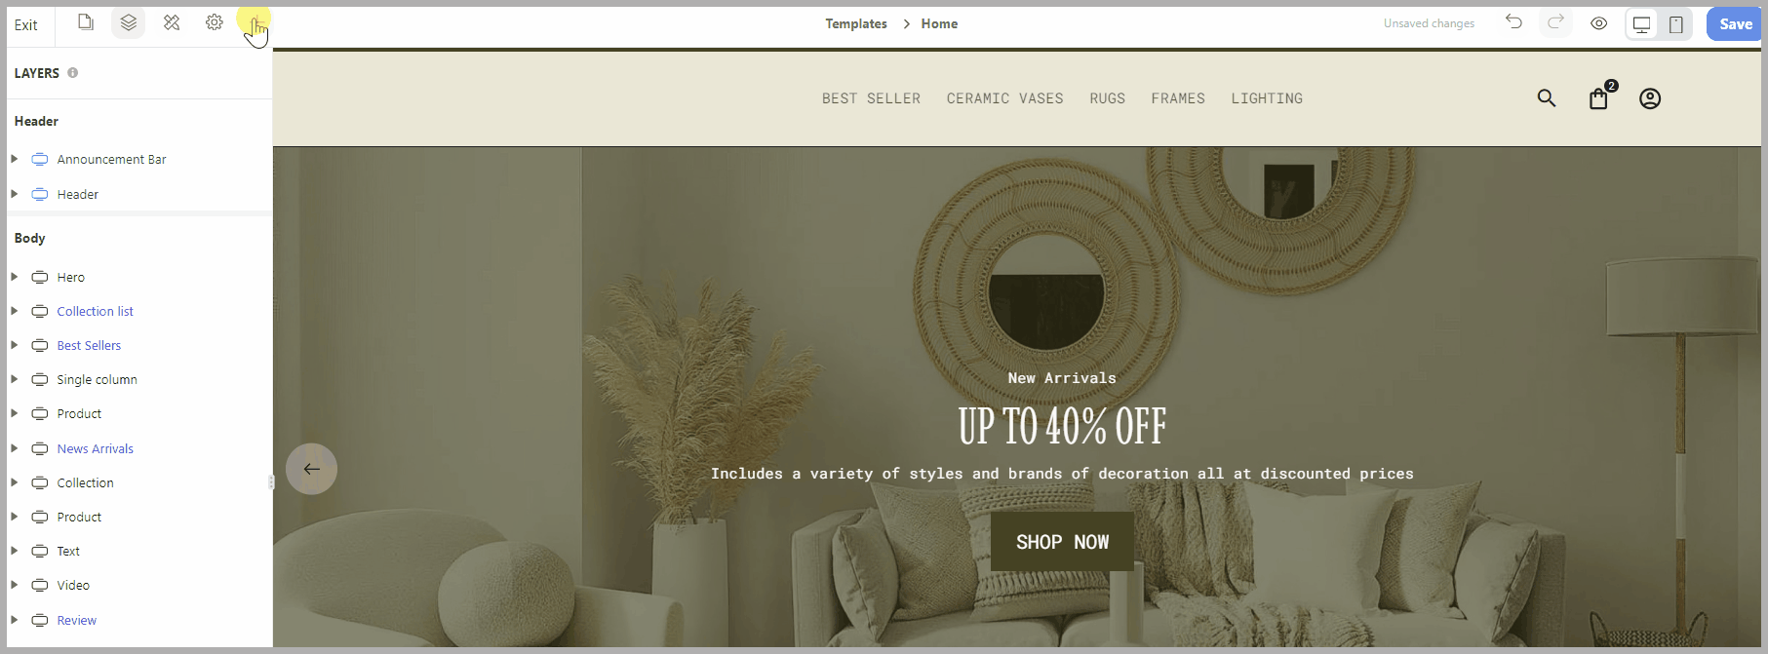The image size is (1768, 654).
Task: Open the user account icon
Action: click(x=1650, y=98)
